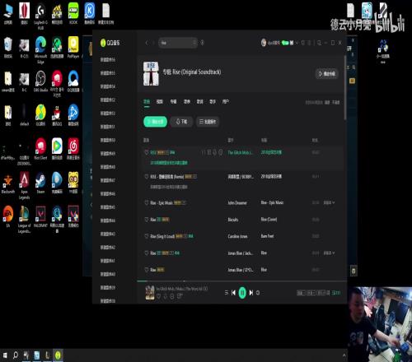Select the seventh (user) search results tab
The height and width of the screenshot is (362, 412).
pos(226,102)
